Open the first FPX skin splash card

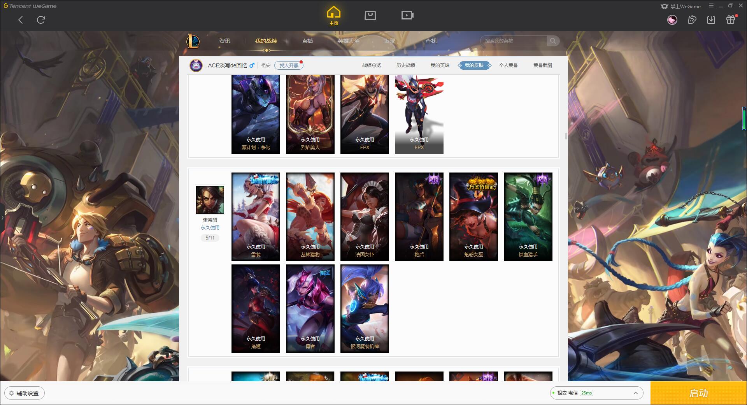[x=365, y=114]
